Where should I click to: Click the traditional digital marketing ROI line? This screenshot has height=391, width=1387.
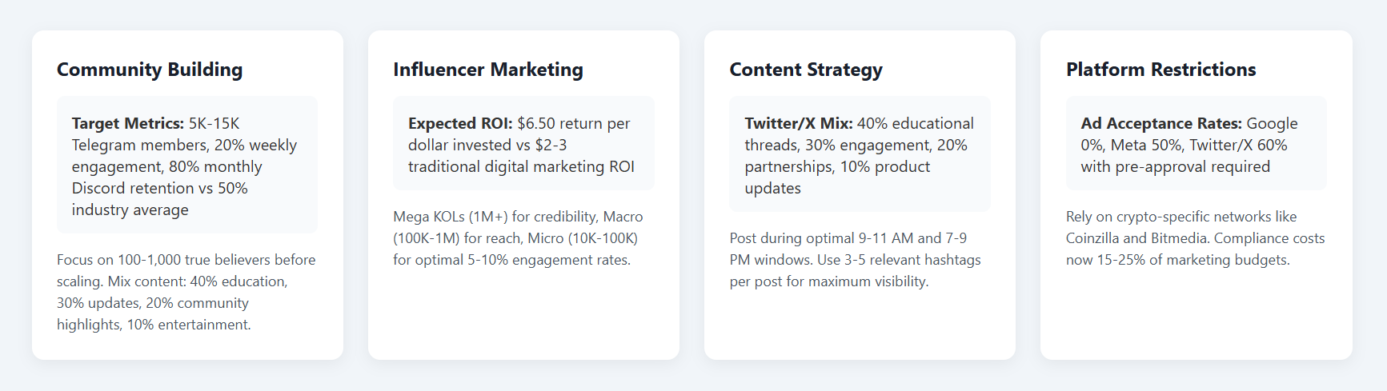click(x=521, y=166)
